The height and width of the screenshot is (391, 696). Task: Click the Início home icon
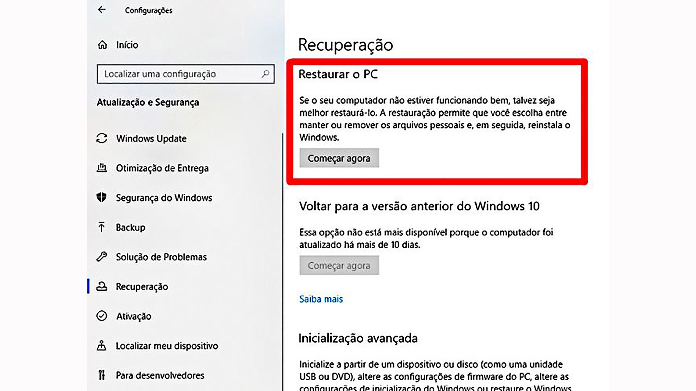(x=103, y=45)
